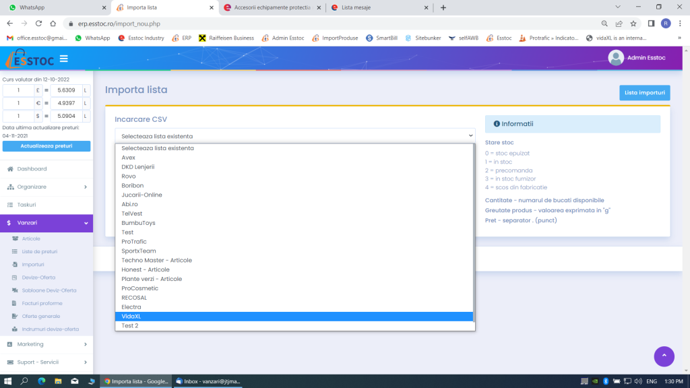The image size is (690, 388).
Task: Close the Selecteaza lista existenta dropdown
Action: point(295,136)
